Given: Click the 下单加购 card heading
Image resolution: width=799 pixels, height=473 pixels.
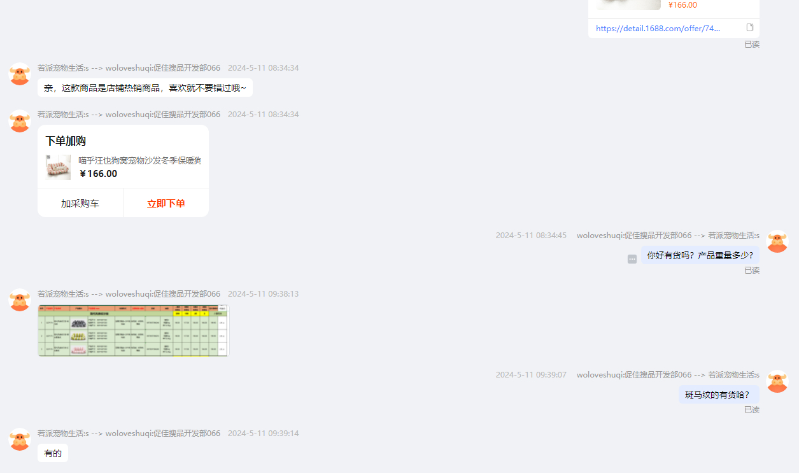Looking at the screenshot, I should coord(66,141).
